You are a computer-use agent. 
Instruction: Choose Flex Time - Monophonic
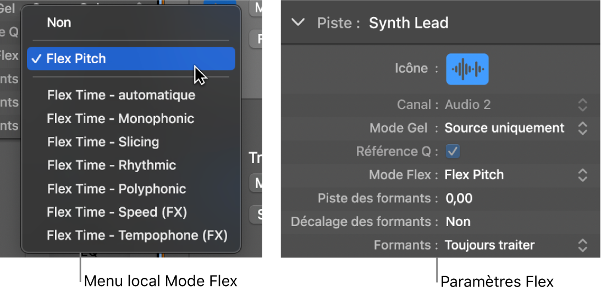[120, 119]
